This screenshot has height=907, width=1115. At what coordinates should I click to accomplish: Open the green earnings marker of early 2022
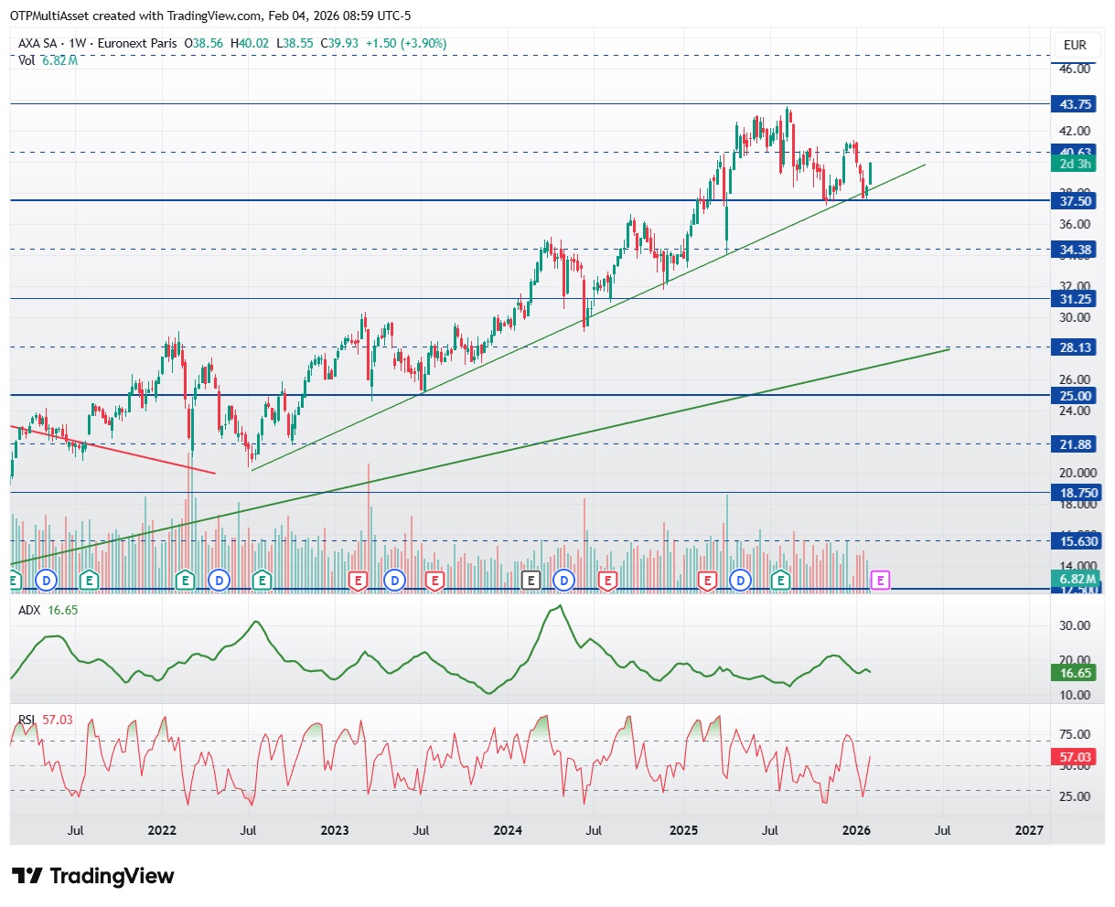click(x=185, y=579)
